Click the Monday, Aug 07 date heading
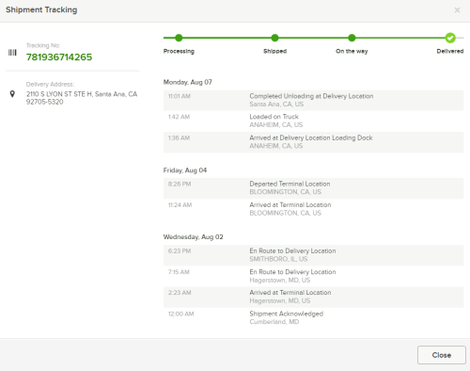The height and width of the screenshot is (371, 470). (188, 82)
